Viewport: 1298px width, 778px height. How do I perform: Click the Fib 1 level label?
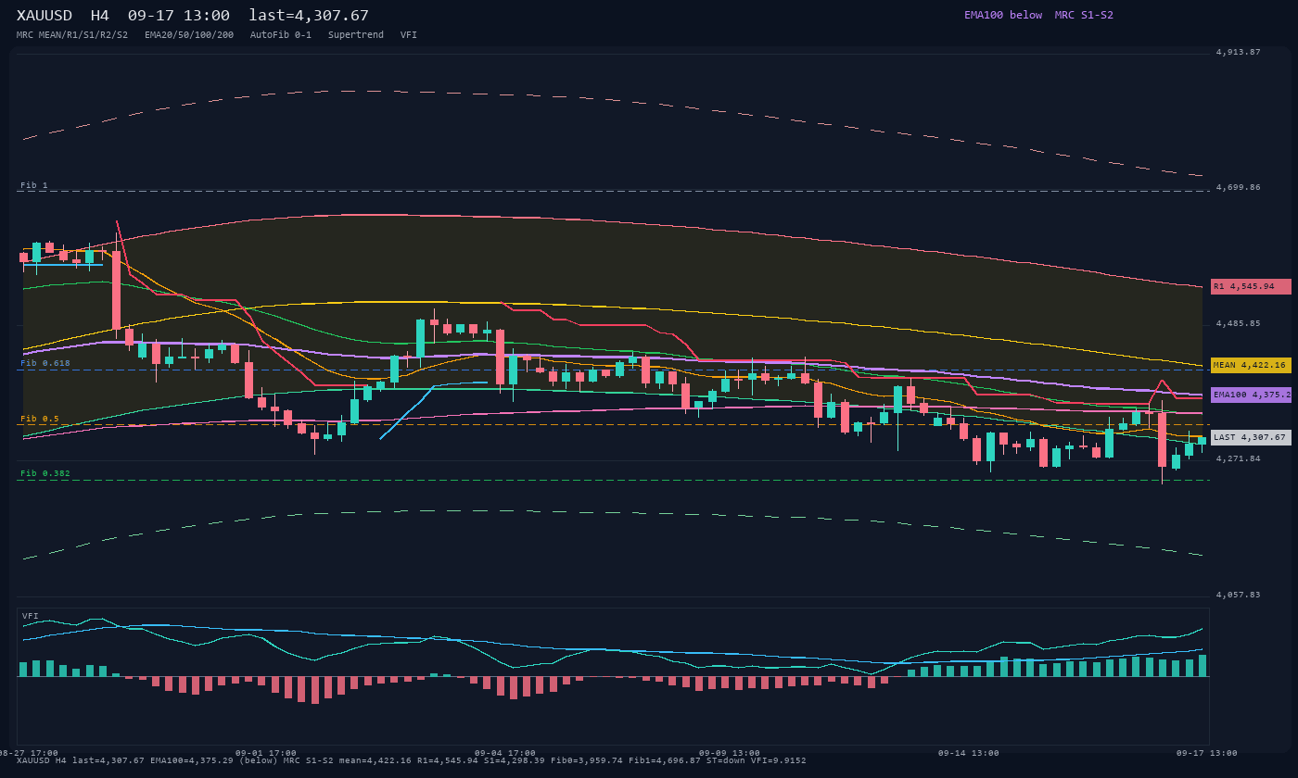pyautogui.click(x=34, y=185)
